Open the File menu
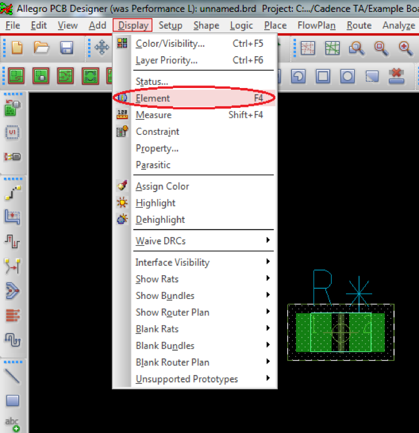 click(x=12, y=26)
